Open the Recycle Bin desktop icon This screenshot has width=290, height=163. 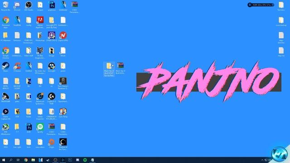click(5, 5)
